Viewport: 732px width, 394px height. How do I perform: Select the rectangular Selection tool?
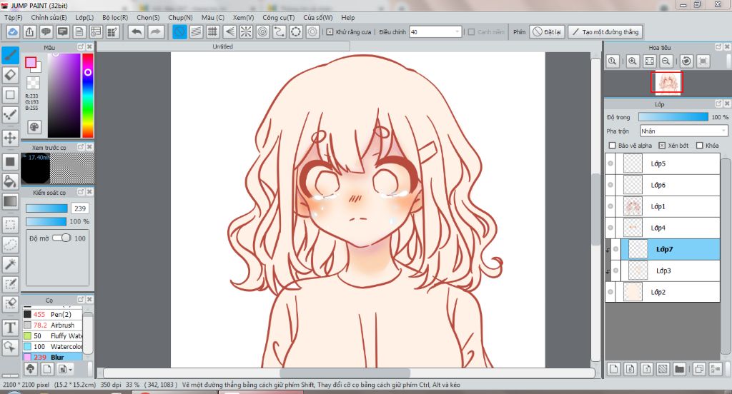click(x=10, y=225)
